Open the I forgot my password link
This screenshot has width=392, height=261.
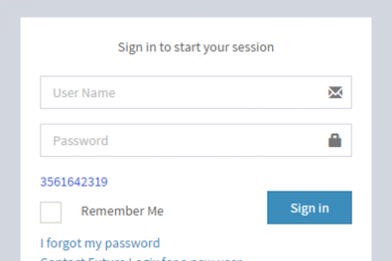tap(100, 243)
